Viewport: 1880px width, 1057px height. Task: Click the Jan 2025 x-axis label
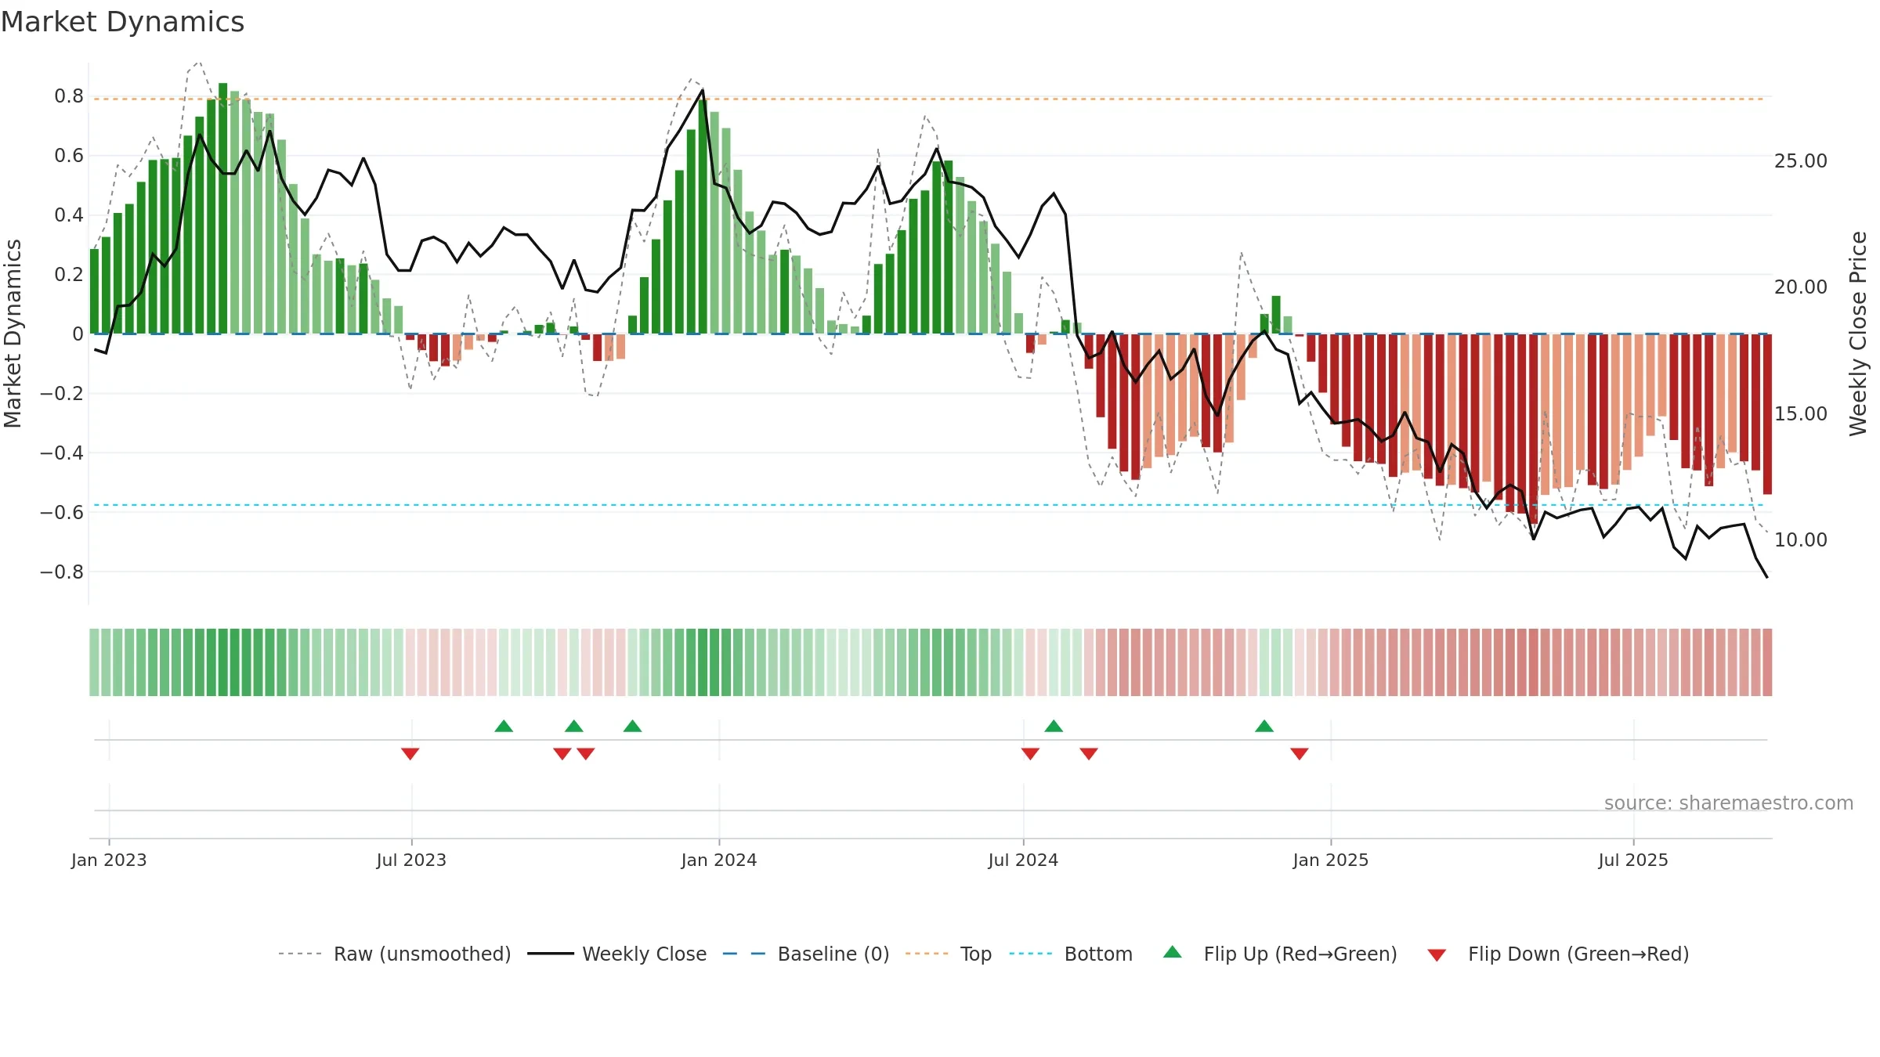(x=1331, y=860)
